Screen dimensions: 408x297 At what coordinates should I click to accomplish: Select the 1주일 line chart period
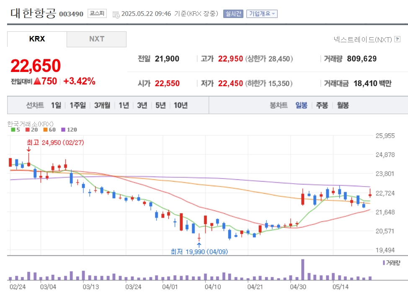pos(77,105)
